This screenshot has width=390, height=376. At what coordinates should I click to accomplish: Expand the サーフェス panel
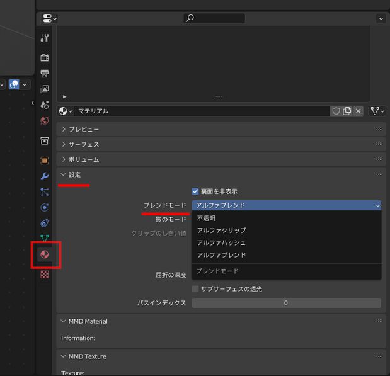(84, 144)
